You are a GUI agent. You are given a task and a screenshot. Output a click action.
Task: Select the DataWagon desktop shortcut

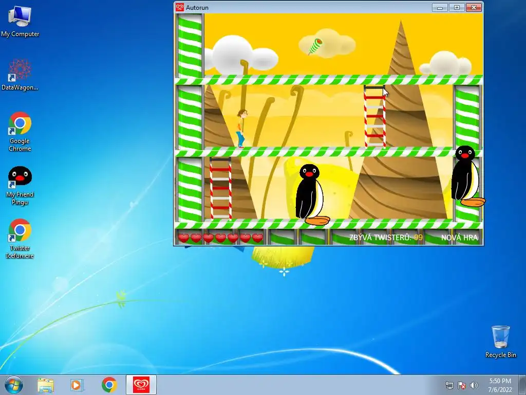(x=20, y=75)
